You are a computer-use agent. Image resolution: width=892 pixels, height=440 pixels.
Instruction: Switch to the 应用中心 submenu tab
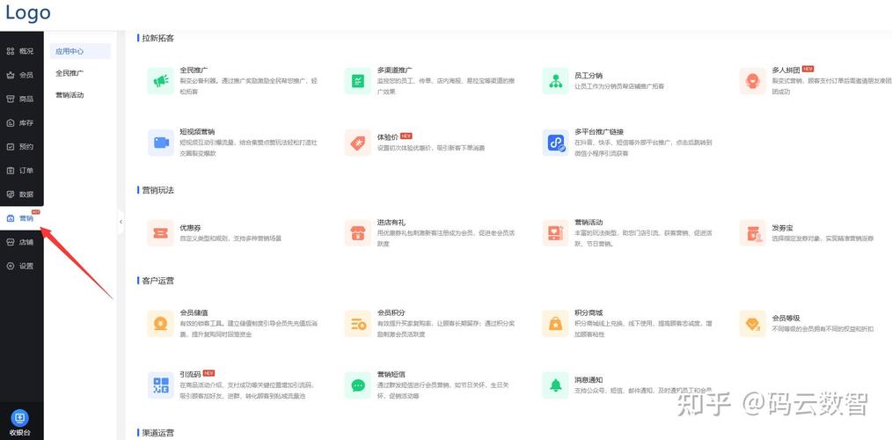(x=70, y=51)
